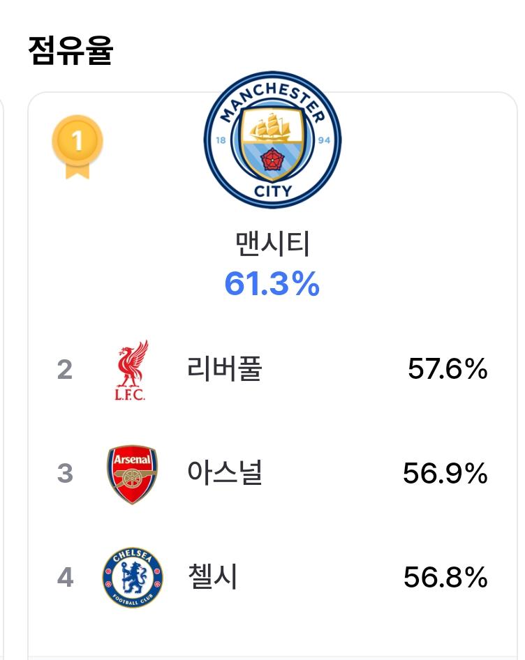Screen dimensions: 525x660
Task: Click the gold first-place medal badge
Action: tap(77, 147)
